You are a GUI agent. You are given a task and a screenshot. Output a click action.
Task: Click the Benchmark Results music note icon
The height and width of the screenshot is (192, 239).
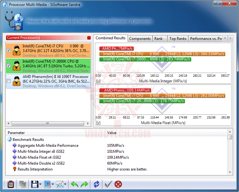(10, 140)
